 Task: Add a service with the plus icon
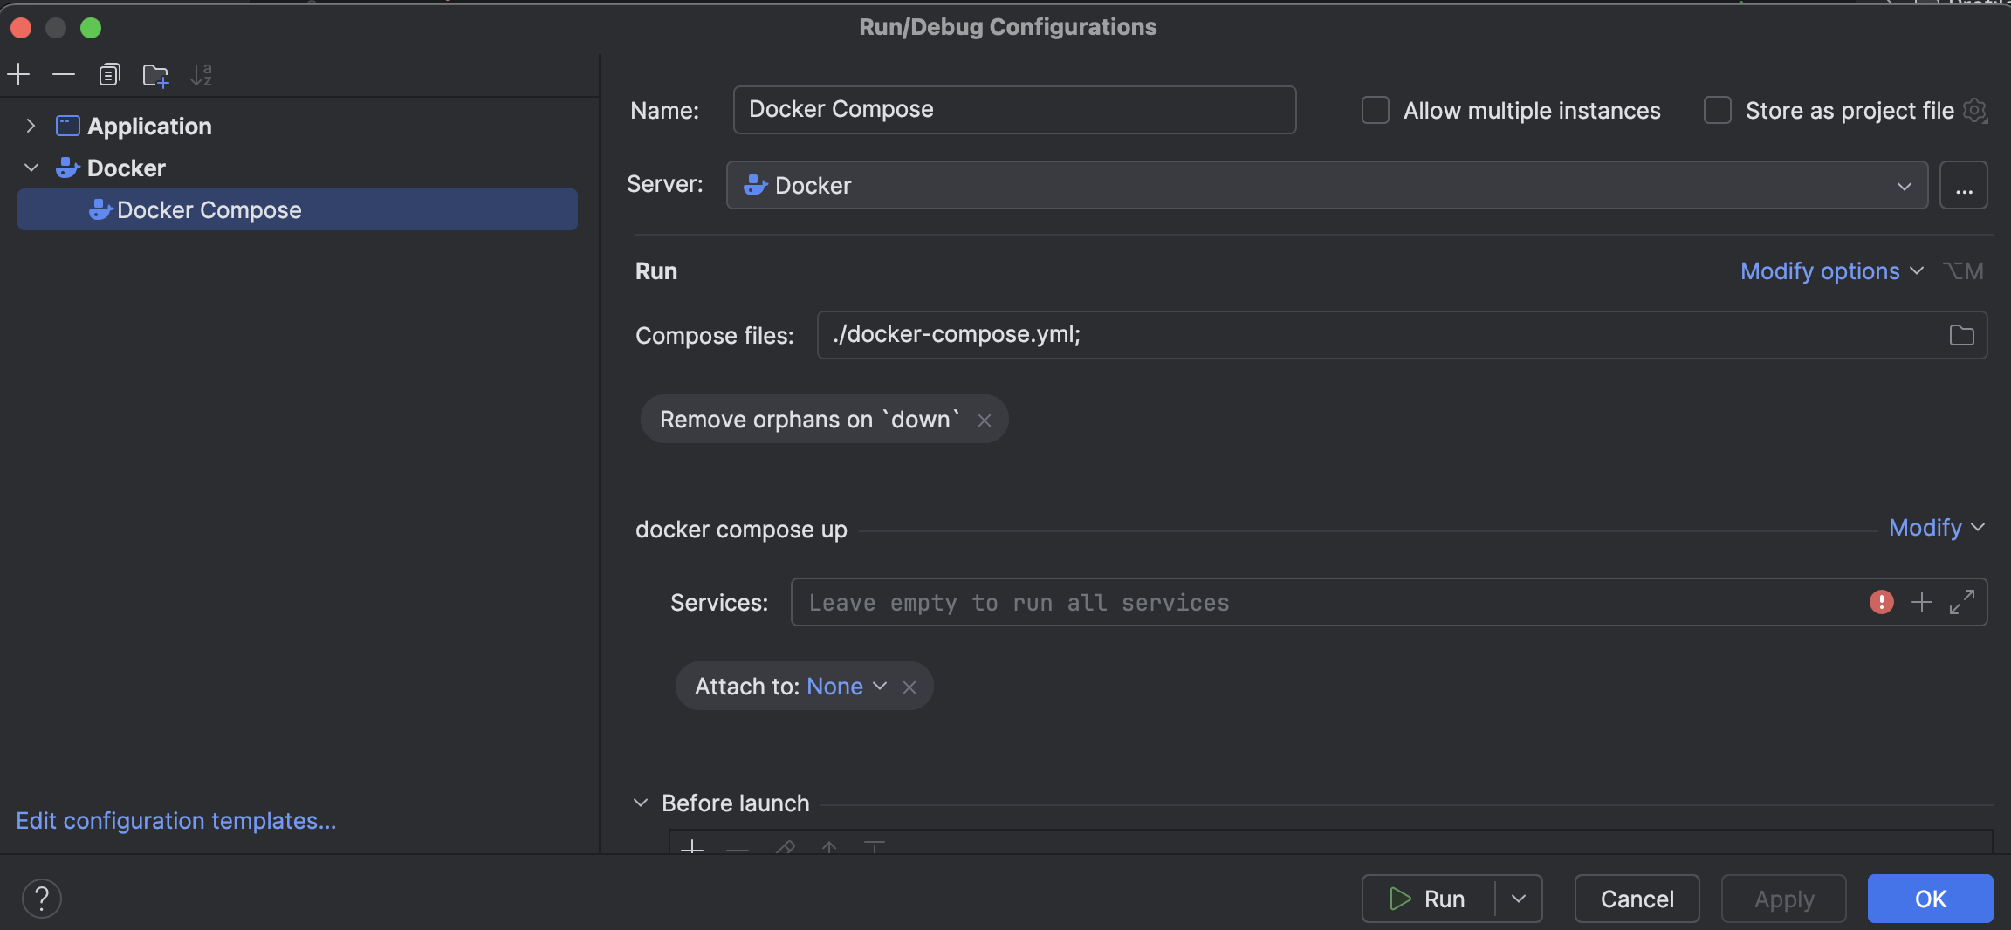click(1922, 602)
